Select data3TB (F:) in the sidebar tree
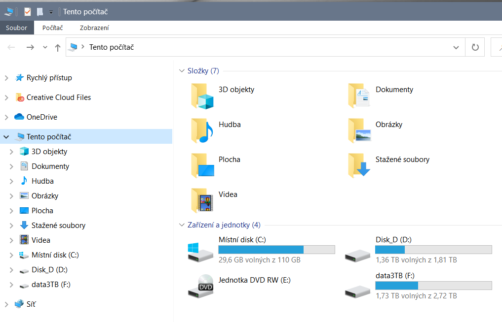Image resolution: width=502 pixels, height=322 pixels. (x=51, y=284)
